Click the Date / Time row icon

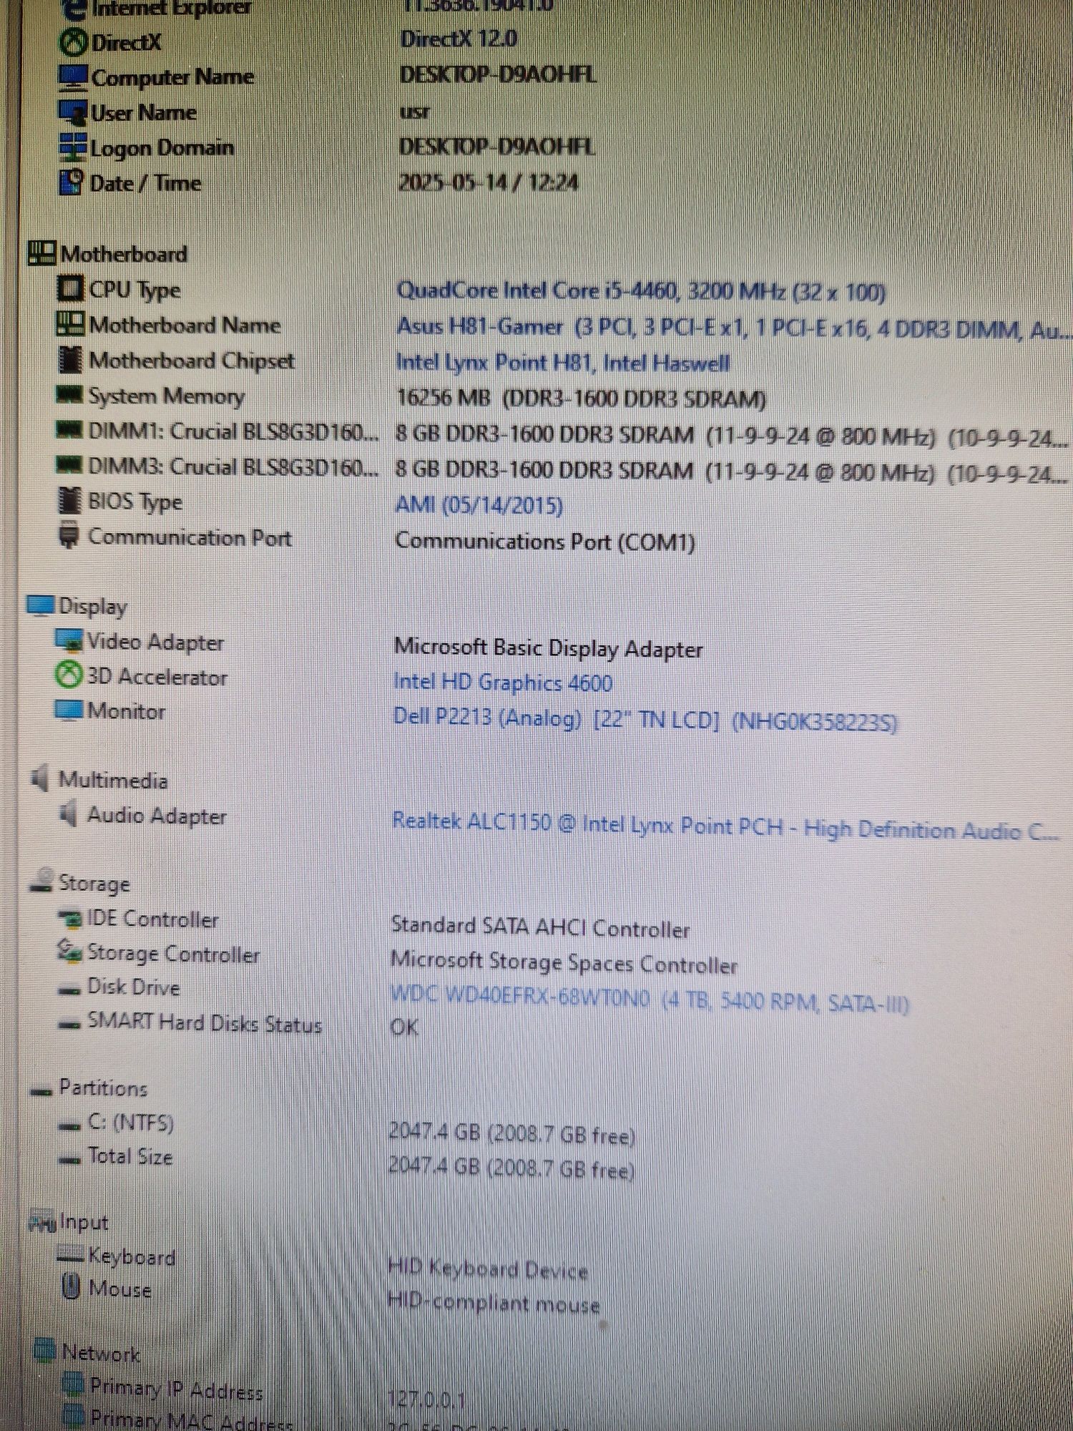click(x=72, y=182)
